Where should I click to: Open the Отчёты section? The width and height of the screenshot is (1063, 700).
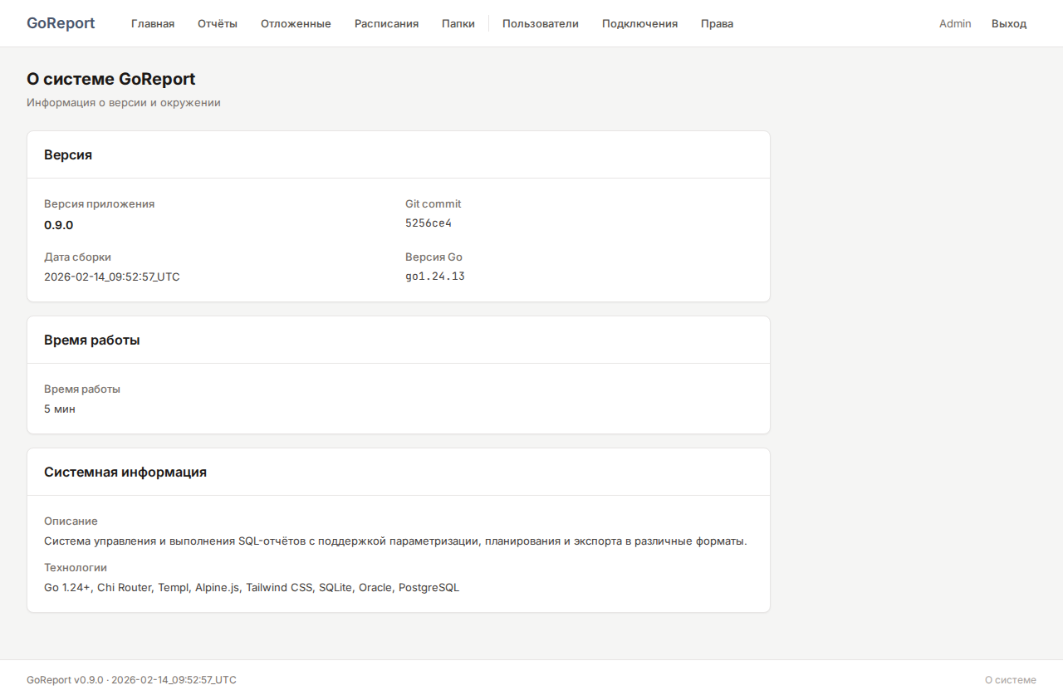(218, 23)
